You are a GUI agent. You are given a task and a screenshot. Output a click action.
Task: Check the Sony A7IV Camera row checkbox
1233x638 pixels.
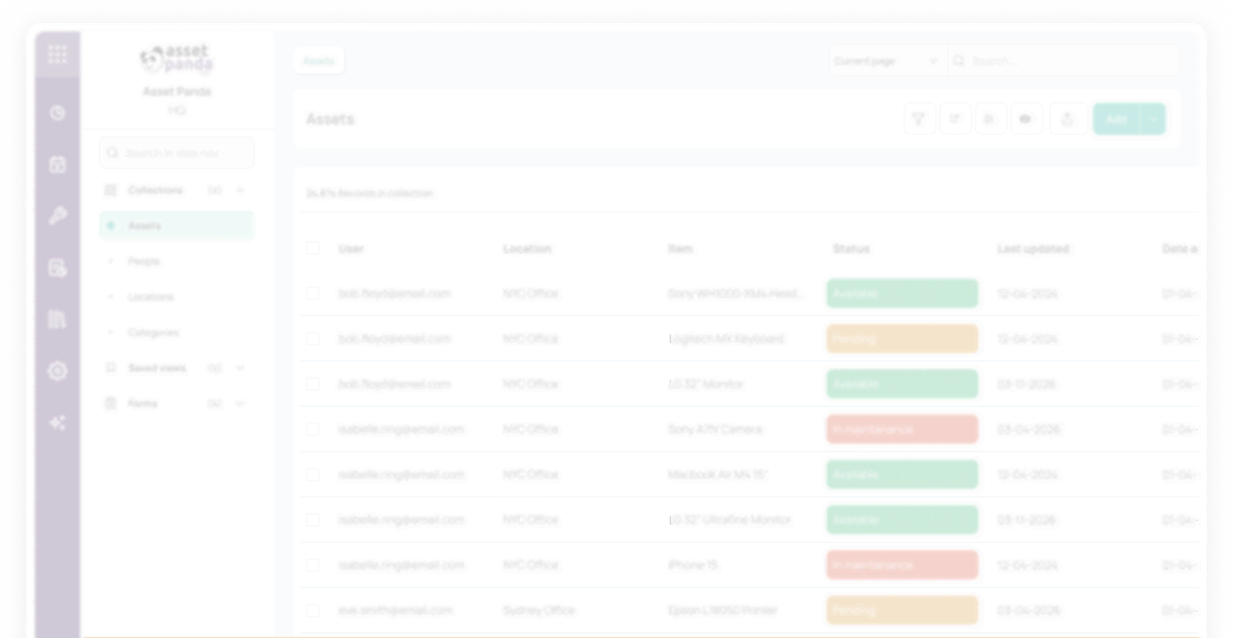pos(313,429)
